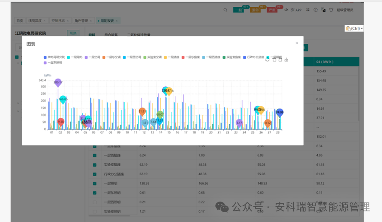Close the 角色管理 tab with its x
The height and width of the screenshot is (222, 382).
(91, 21)
